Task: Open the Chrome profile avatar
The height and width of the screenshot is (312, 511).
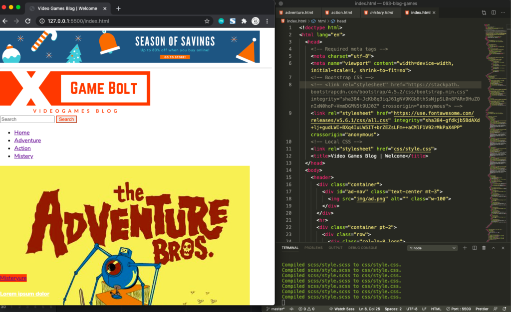Action: pos(255,21)
